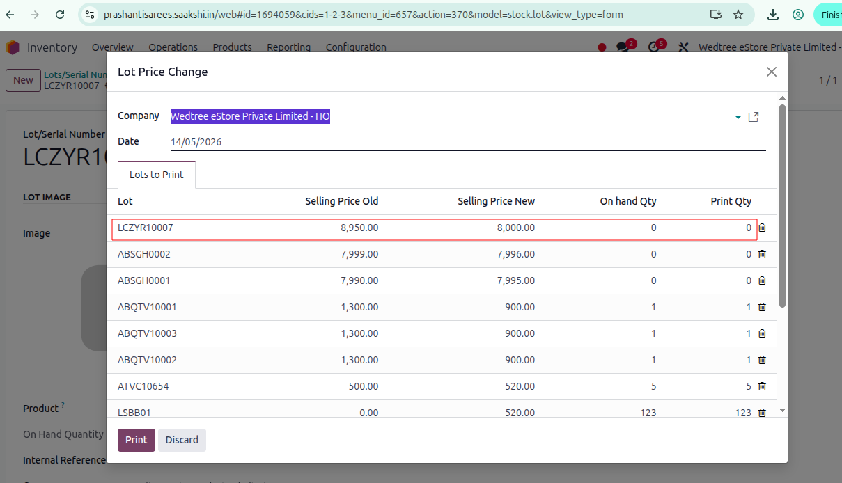Image resolution: width=842 pixels, height=483 pixels.
Task: Delete the ABSGH0001 lot row
Action: click(762, 280)
